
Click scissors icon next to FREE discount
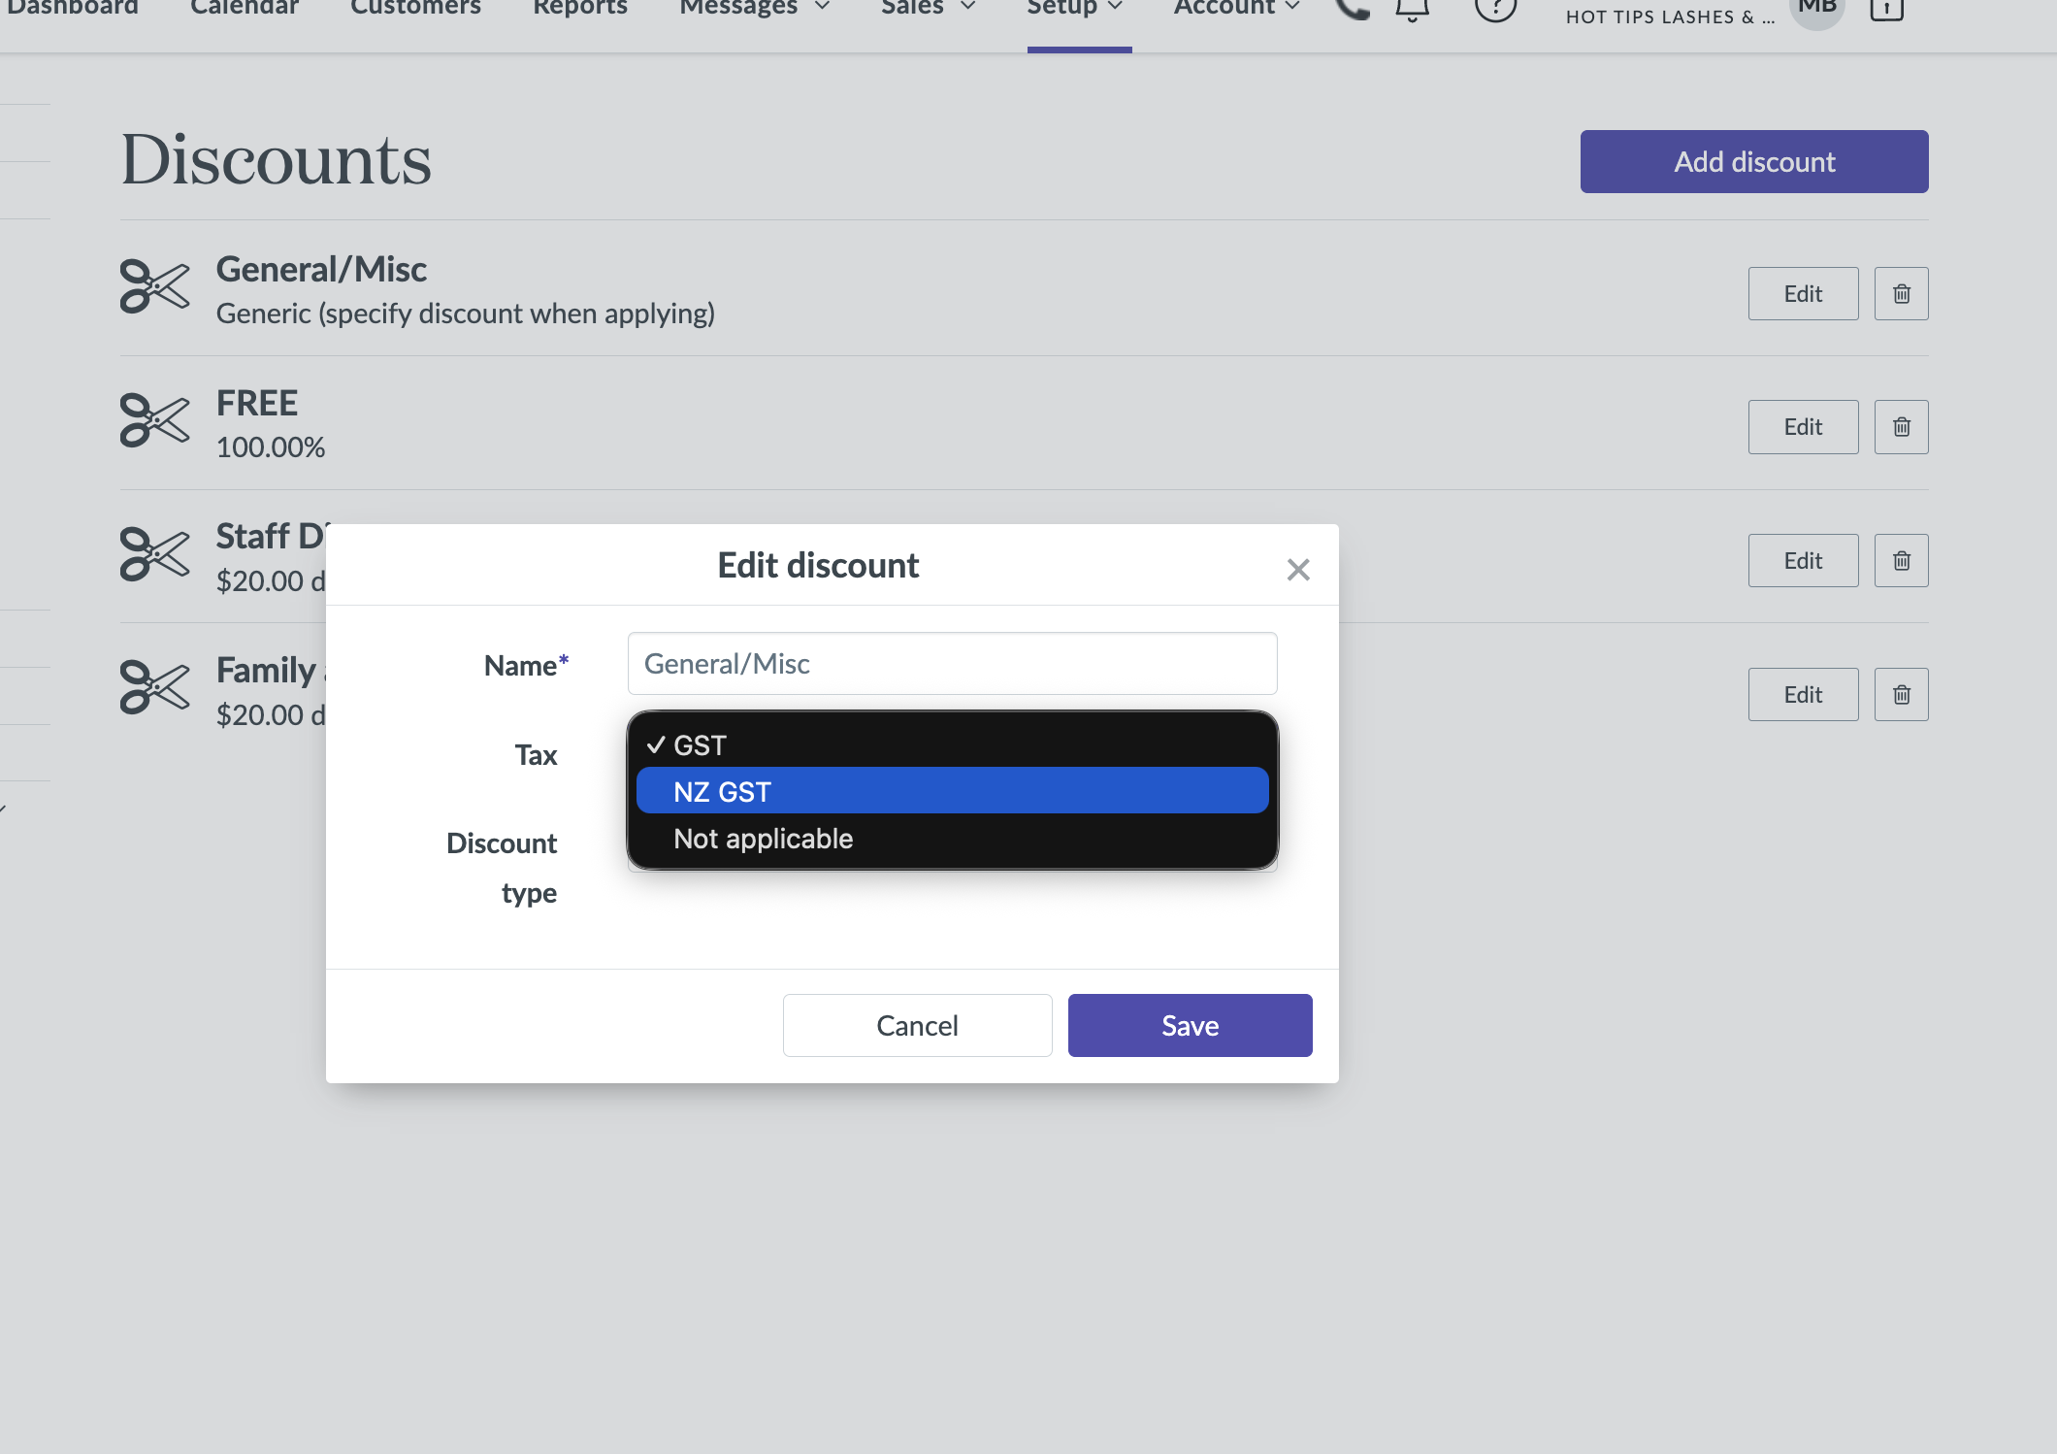(154, 420)
